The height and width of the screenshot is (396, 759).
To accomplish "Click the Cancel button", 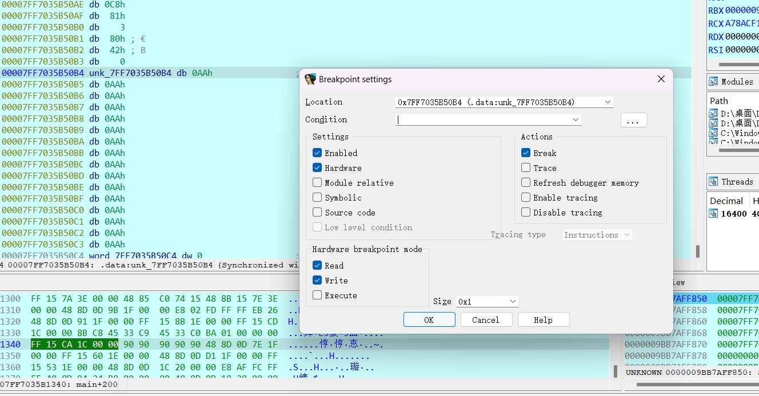I will point(485,320).
